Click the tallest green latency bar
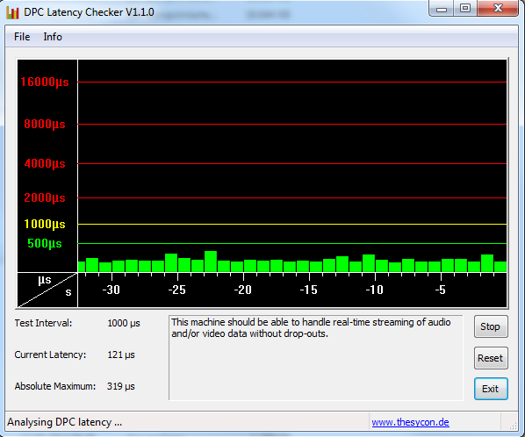 211,261
